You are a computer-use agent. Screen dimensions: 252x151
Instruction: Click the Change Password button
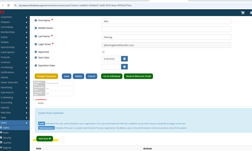coord(46,76)
